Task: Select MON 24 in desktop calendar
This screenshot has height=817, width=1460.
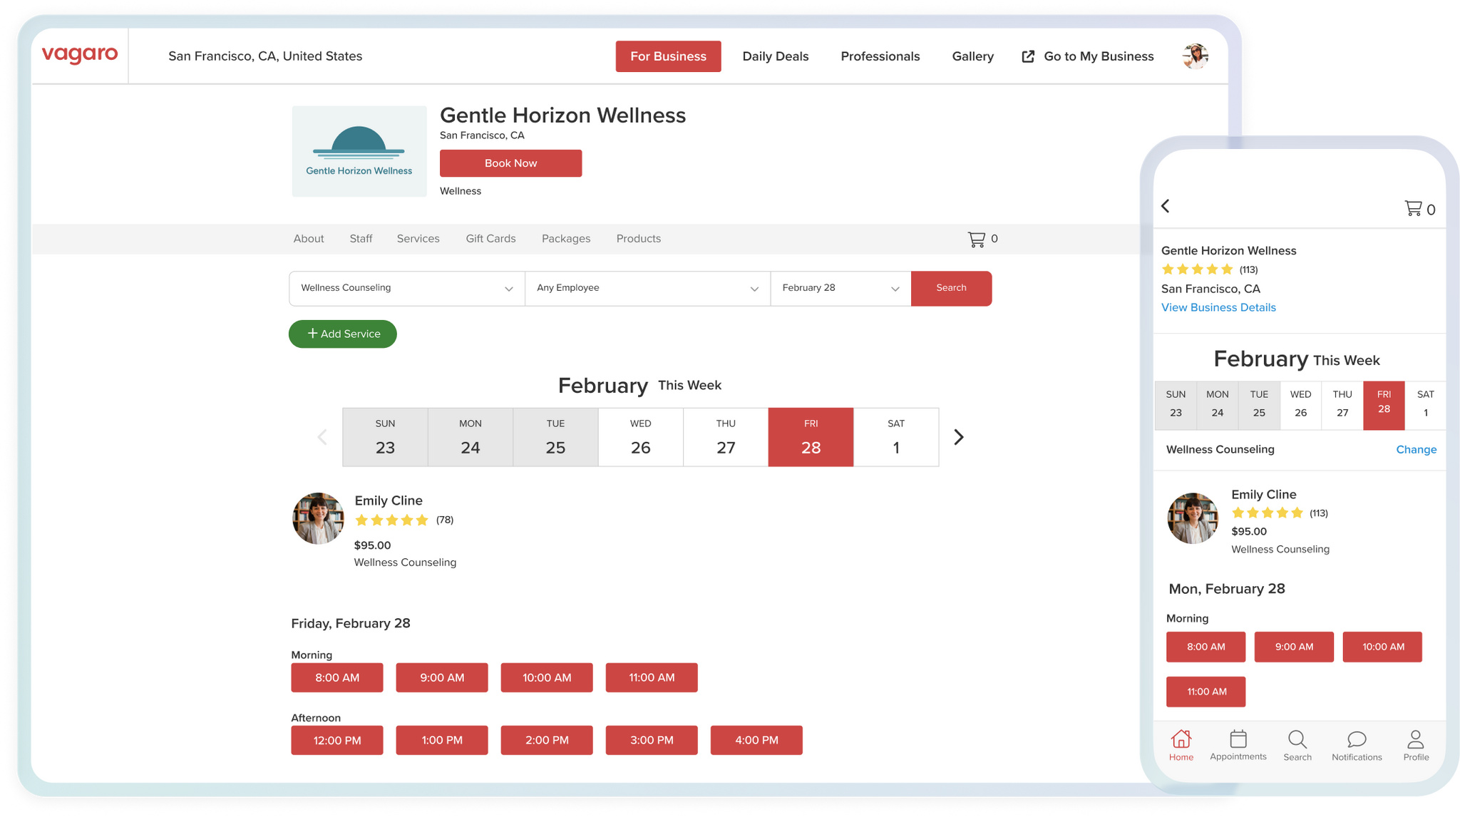Action: tap(471, 437)
